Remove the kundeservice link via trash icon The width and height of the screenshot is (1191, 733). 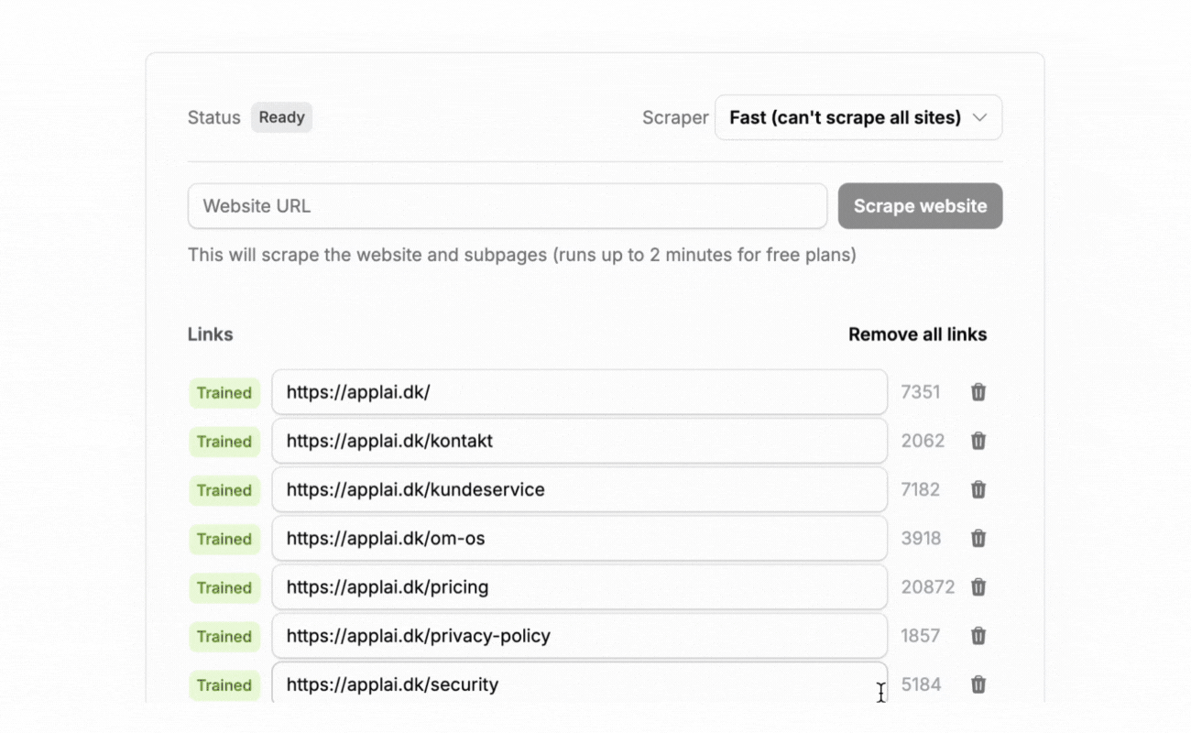coord(978,489)
